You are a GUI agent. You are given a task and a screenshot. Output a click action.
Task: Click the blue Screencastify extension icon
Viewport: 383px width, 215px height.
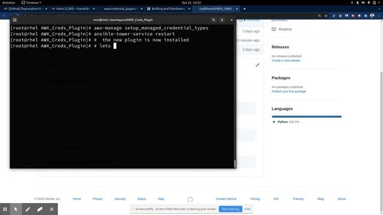[x=346, y=16]
